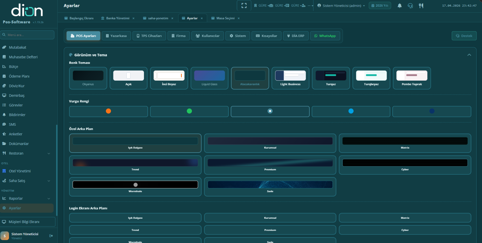
Task: Switch to the Banka Yönetimi tab
Action: pos(115,18)
